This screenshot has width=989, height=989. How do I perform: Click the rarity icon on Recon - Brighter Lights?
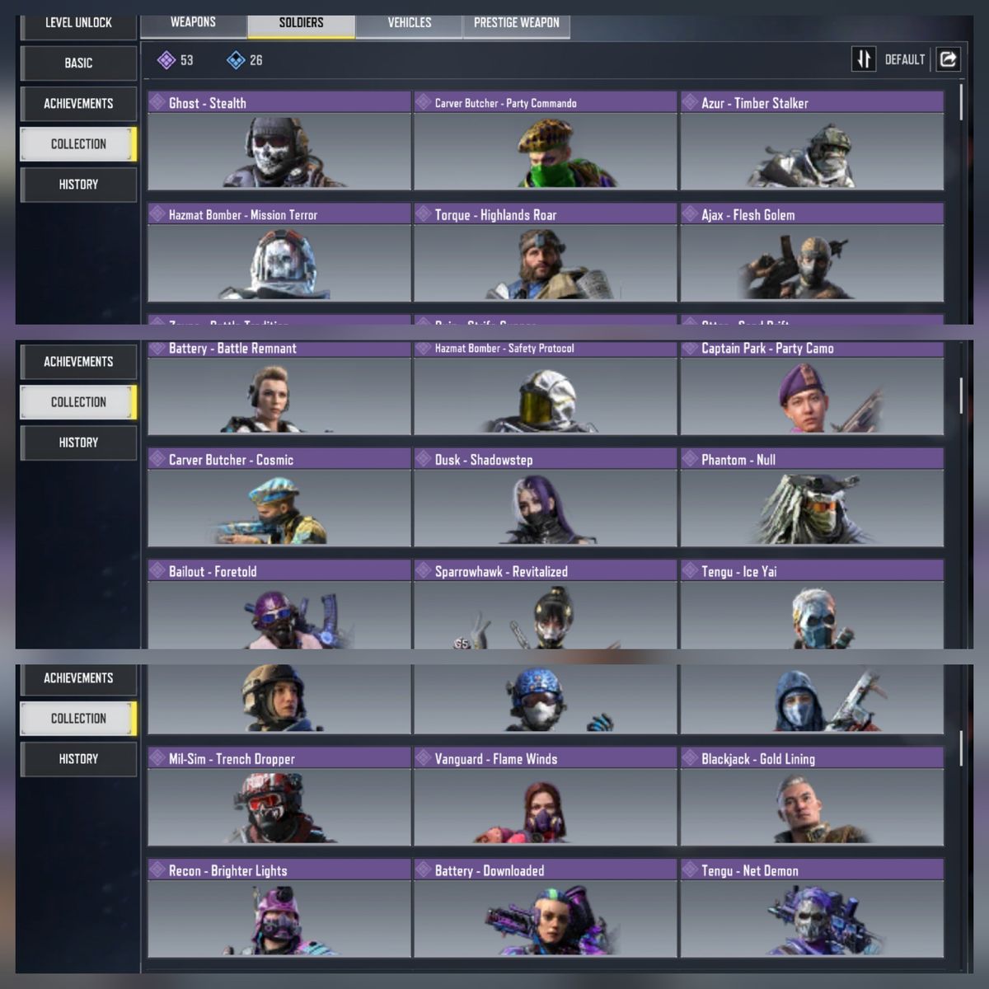click(x=157, y=870)
